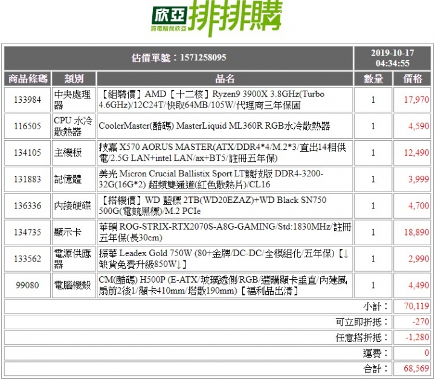Click the price 3,999
The height and width of the screenshot is (380, 435).
click(418, 179)
